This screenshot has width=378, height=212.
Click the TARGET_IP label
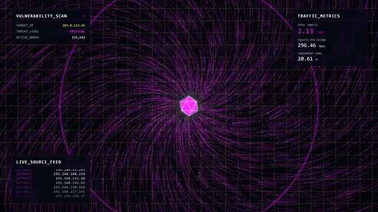(x=25, y=25)
